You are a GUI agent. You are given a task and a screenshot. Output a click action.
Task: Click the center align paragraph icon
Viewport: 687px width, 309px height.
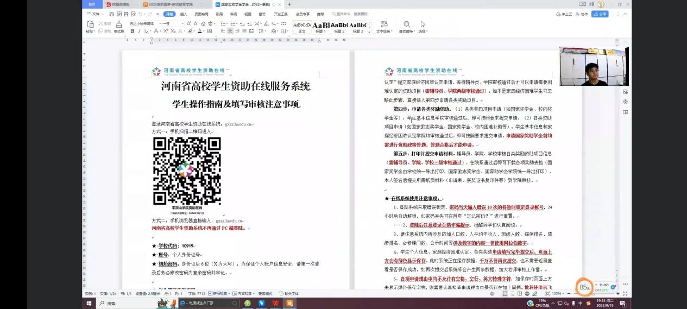[x=230, y=31]
